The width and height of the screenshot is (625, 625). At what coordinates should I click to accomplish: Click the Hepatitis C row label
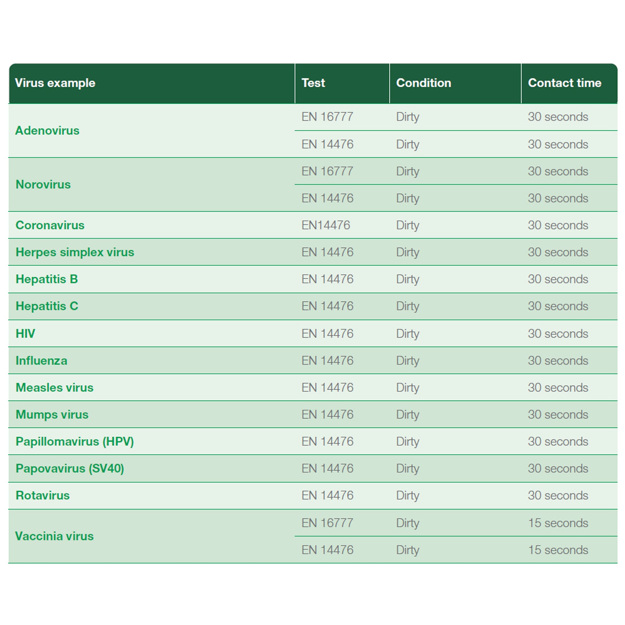coord(47,306)
